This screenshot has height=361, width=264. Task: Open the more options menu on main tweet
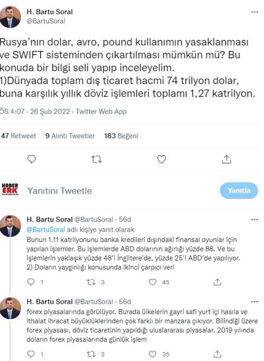coord(254,12)
